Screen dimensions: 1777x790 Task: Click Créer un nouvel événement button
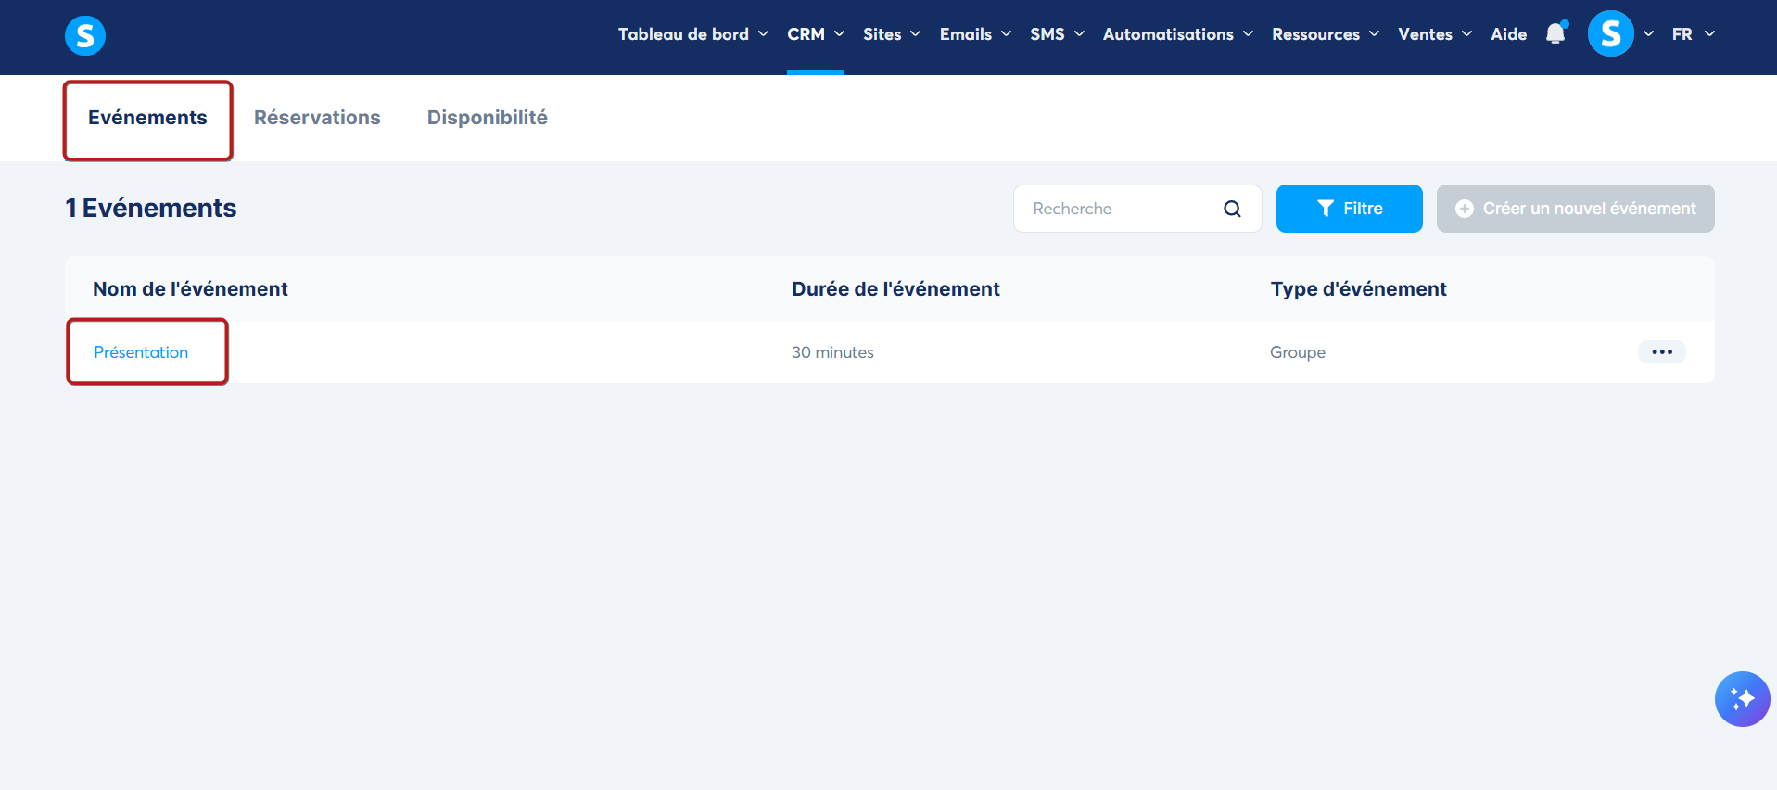coord(1576,209)
